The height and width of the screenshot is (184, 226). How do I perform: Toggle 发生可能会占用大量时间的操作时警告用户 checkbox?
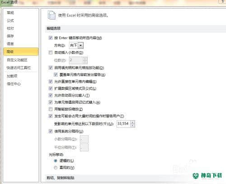coord(51,116)
